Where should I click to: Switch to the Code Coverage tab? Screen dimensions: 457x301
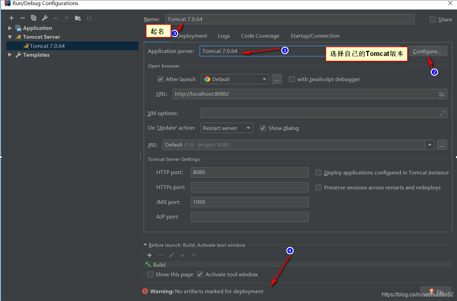(260, 36)
